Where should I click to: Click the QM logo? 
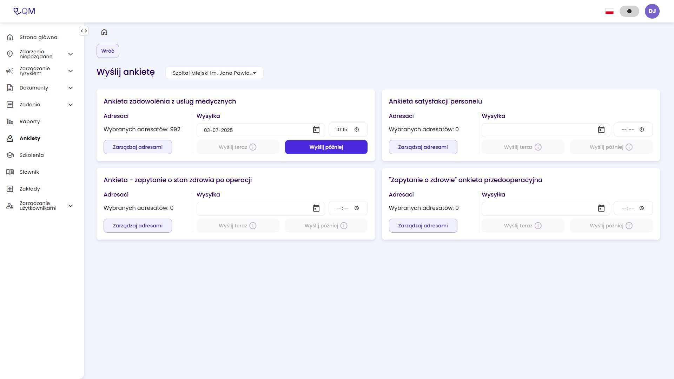coord(24,11)
